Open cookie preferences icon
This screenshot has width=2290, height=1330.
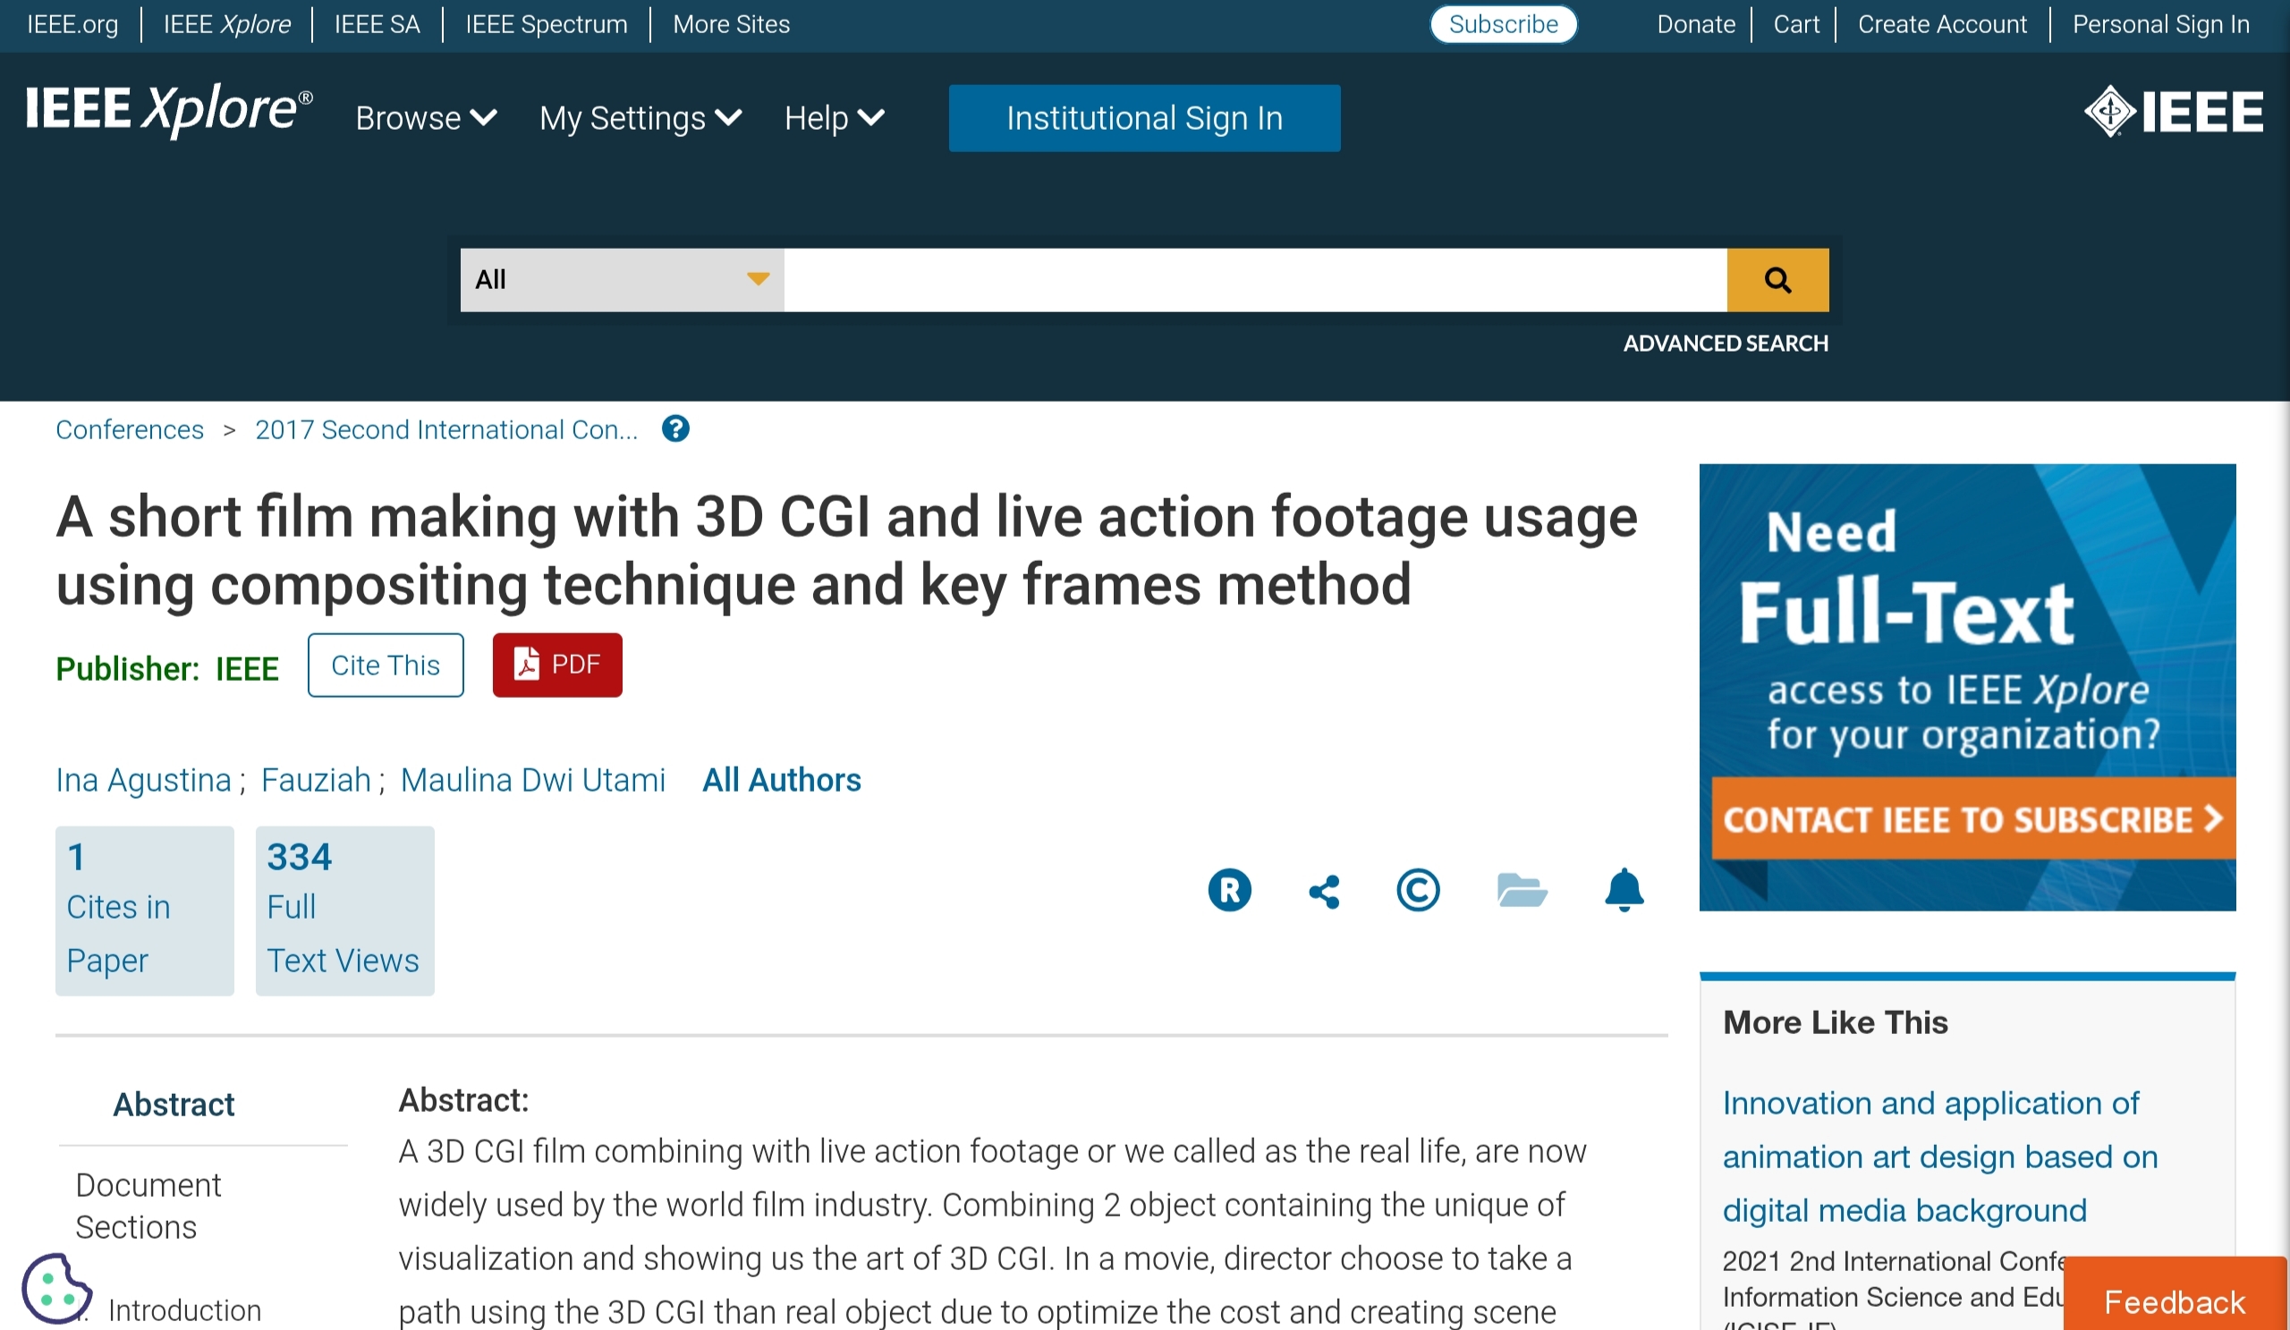[56, 1288]
